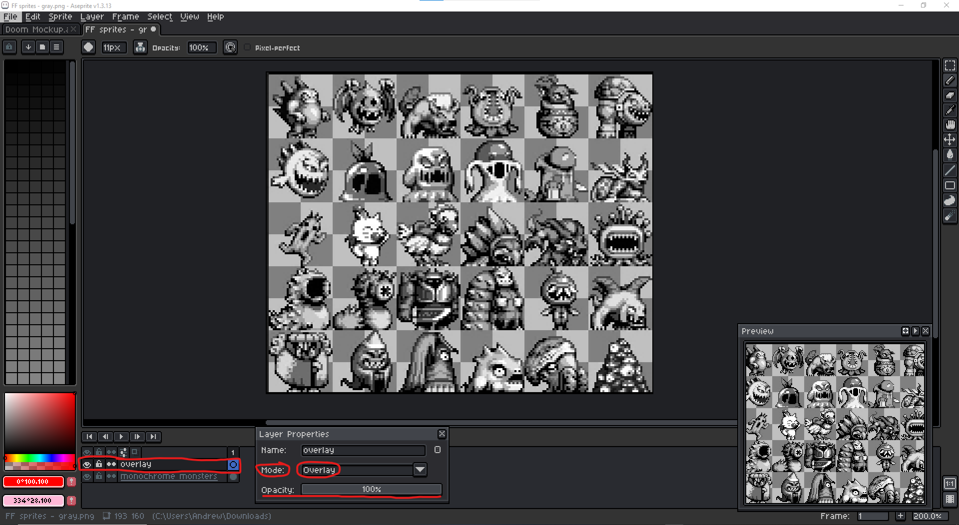This screenshot has height=525, width=959.
Task: Center the Preview window view icon
Action: tap(905, 331)
